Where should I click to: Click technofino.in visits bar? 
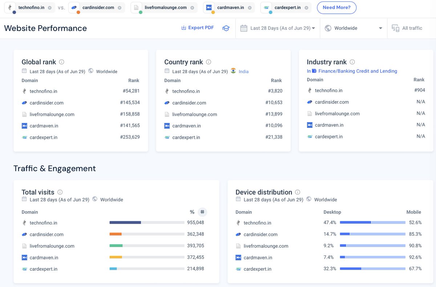(147, 223)
